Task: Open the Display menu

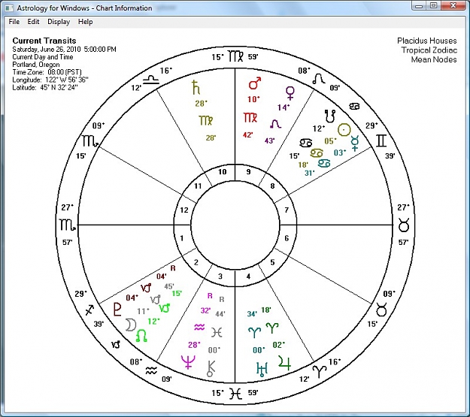Action: click(59, 22)
